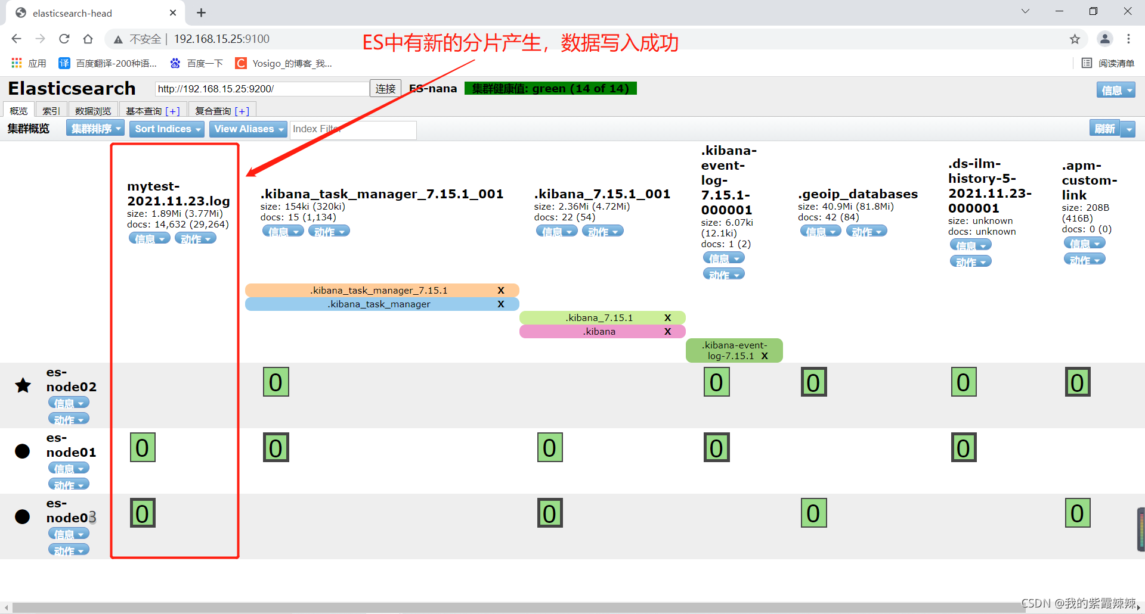
Task: Remove alias .kibana_task_manager
Action: pyautogui.click(x=501, y=304)
